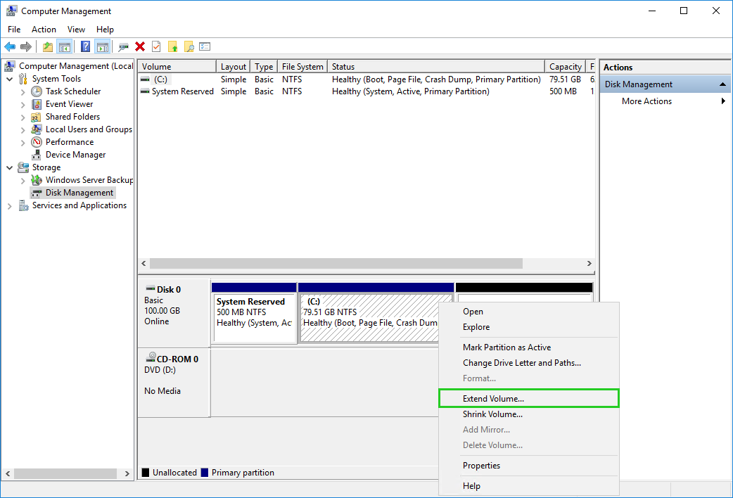Expand the Task Scheduler tree node
Viewport: 733px width, 498px height.
tap(23, 91)
